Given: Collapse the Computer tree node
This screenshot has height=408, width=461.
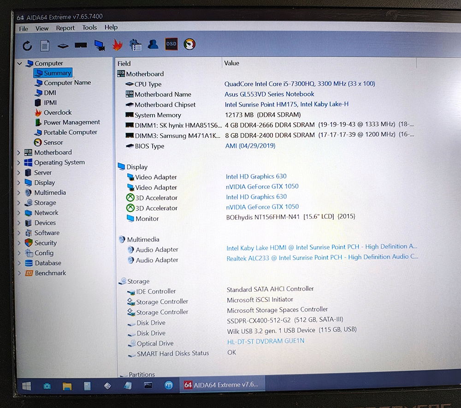Looking at the screenshot, I should [x=19, y=63].
